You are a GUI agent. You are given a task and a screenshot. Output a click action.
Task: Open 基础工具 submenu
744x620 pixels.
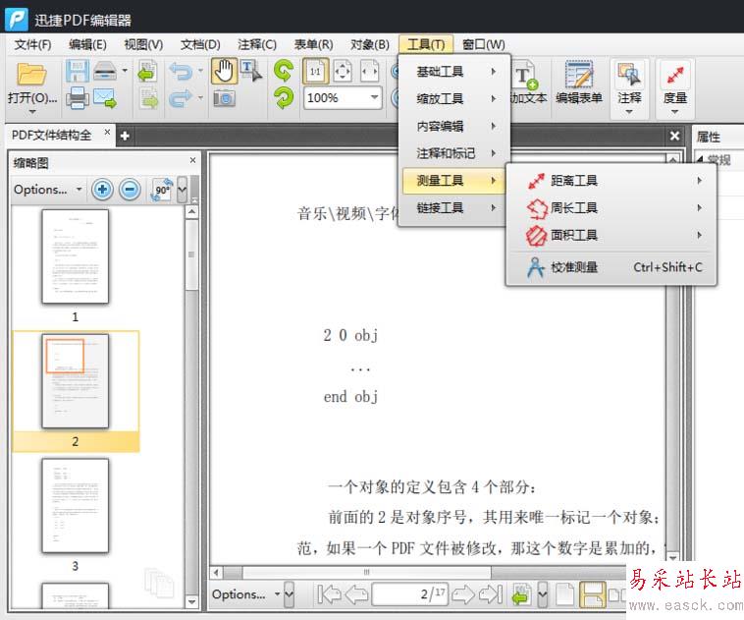click(453, 72)
